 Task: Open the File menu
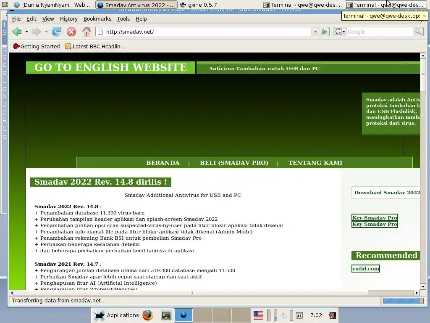point(16,19)
